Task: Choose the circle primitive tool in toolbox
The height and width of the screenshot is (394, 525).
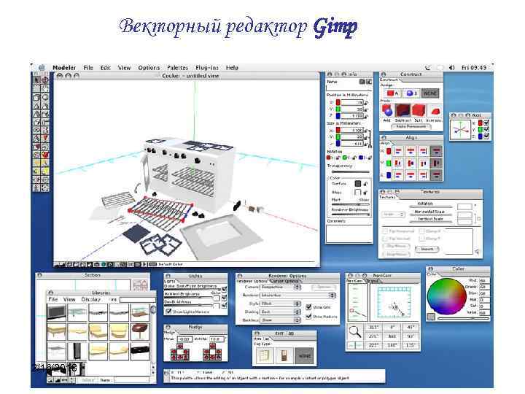Action: click(45, 98)
